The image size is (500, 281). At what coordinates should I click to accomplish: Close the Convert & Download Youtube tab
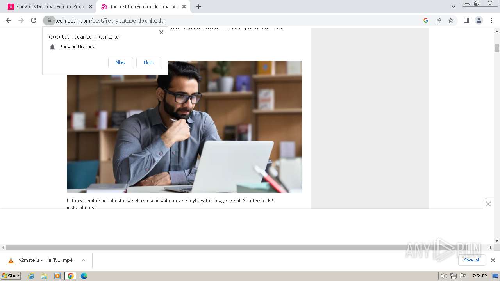point(91,7)
